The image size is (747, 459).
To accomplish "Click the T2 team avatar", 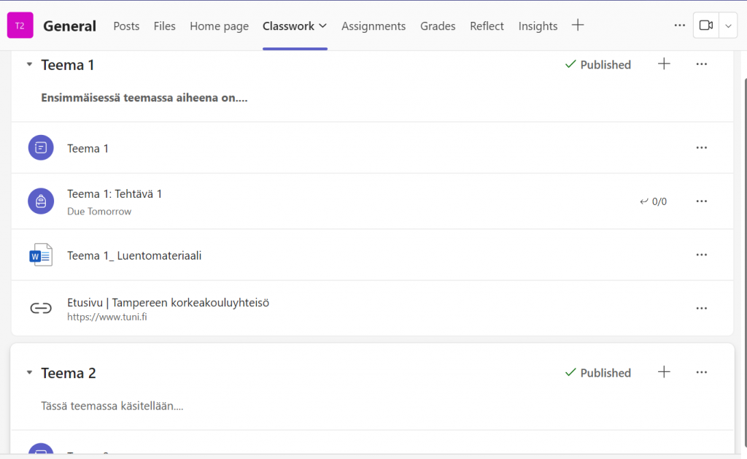I will (x=20, y=26).
